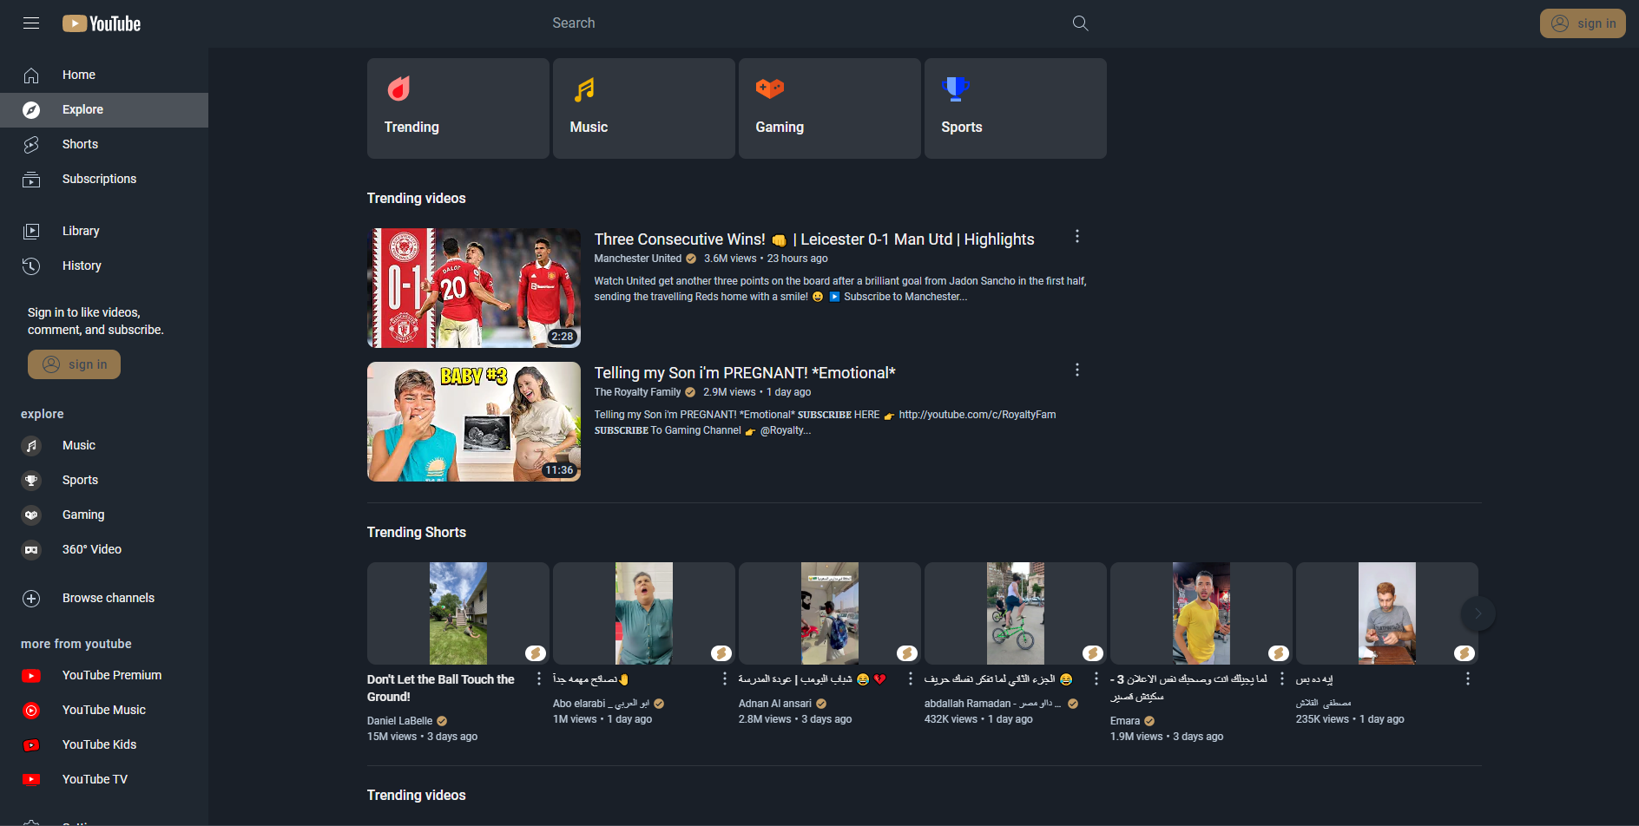
Task: Click the Home icon in sidebar
Action: [x=31, y=75]
